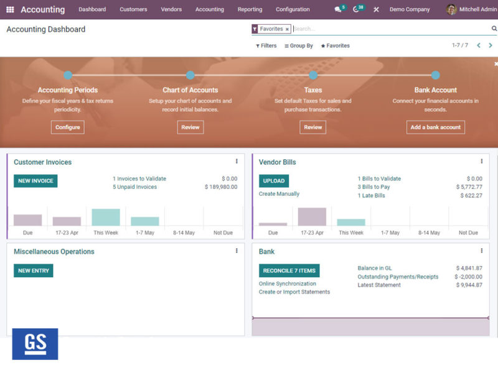Click the search magnifier icon
This screenshot has width=498, height=373.
pyautogui.click(x=494, y=29)
